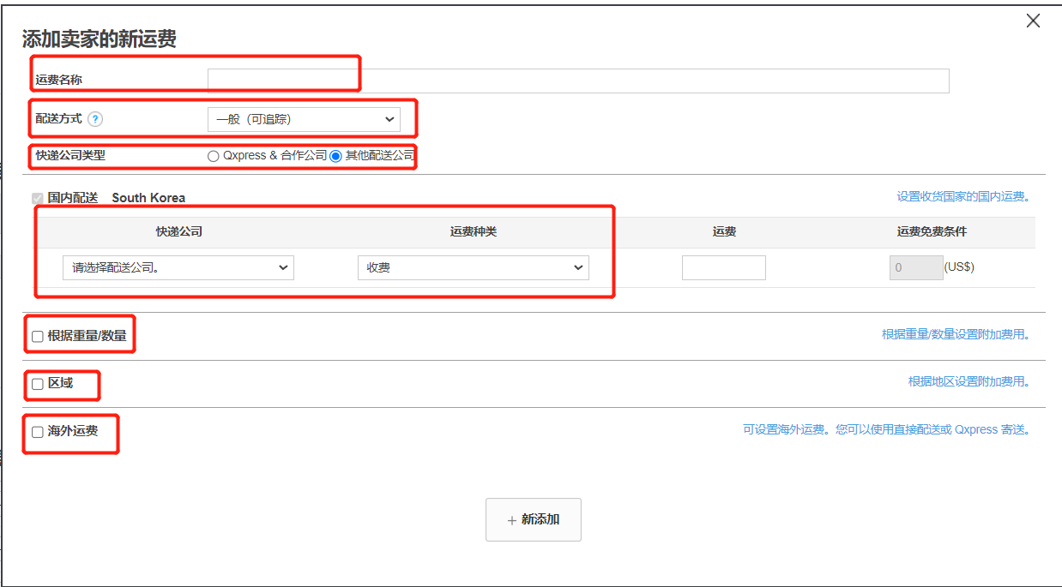Viewport: 1062px width, 587px height.
Task: Expand the 运费种类 dropdown showing 收费
Action: [473, 267]
